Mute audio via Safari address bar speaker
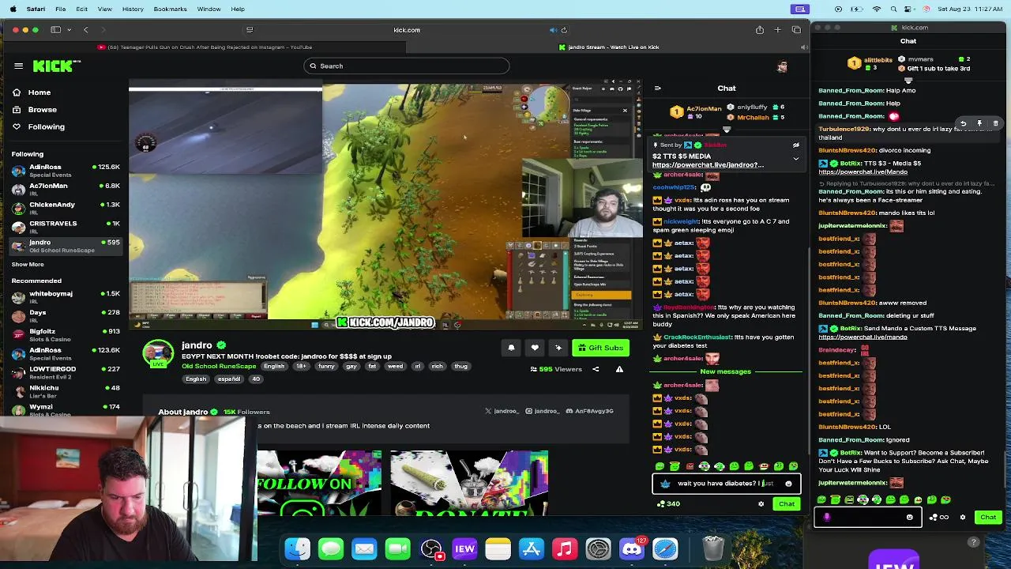The width and height of the screenshot is (1011, 569). coord(553,30)
